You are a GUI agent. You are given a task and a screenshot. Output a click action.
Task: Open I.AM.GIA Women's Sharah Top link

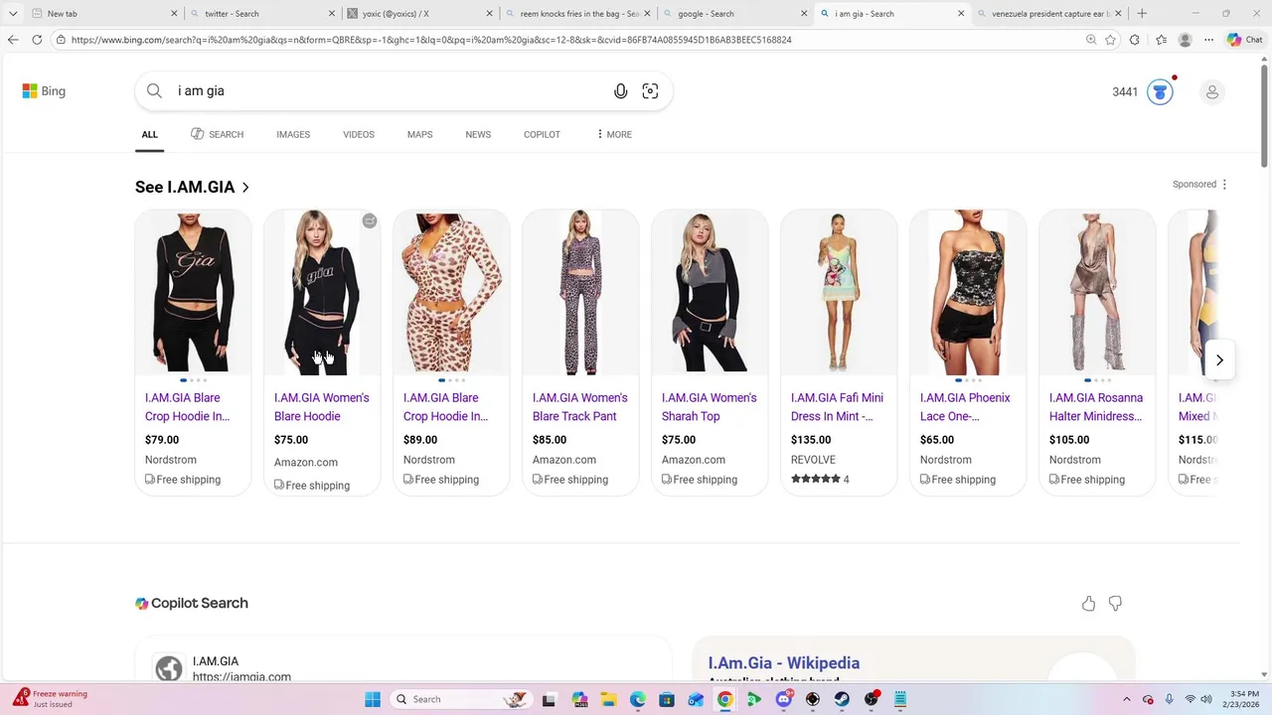(709, 407)
